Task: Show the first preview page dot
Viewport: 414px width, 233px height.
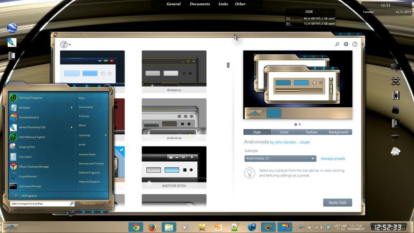Action: (296, 125)
